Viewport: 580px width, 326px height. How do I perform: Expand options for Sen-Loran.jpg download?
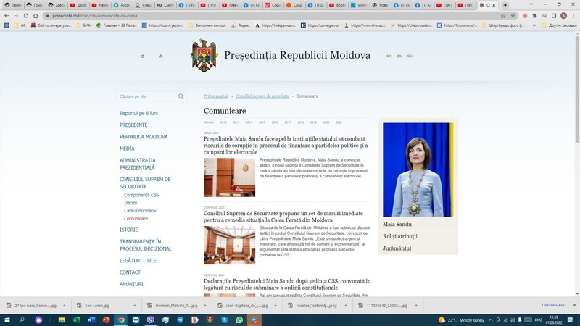tap(135, 306)
